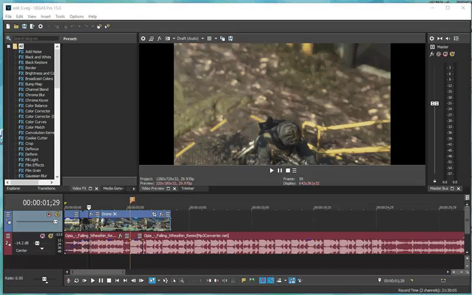Save preview snapshot to file
Image resolution: width=472 pixels, height=295 pixels.
coord(231,38)
